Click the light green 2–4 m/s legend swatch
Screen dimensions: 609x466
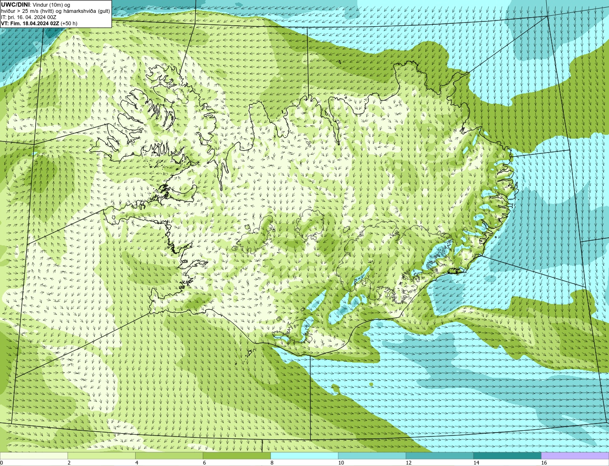pyautogui.click(x=101, y=456)
